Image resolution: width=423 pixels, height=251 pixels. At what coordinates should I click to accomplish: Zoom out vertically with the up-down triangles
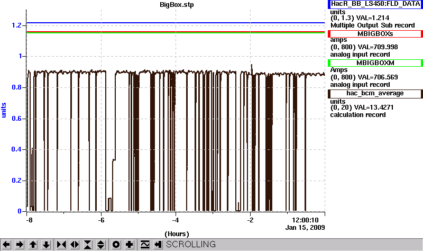tap(101, 245)
